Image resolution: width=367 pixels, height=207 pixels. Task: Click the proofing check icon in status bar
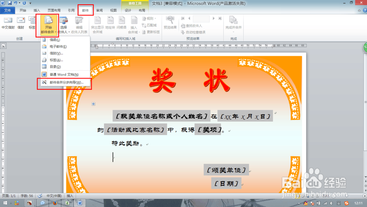pyautogui.click(x=40, y=196)
